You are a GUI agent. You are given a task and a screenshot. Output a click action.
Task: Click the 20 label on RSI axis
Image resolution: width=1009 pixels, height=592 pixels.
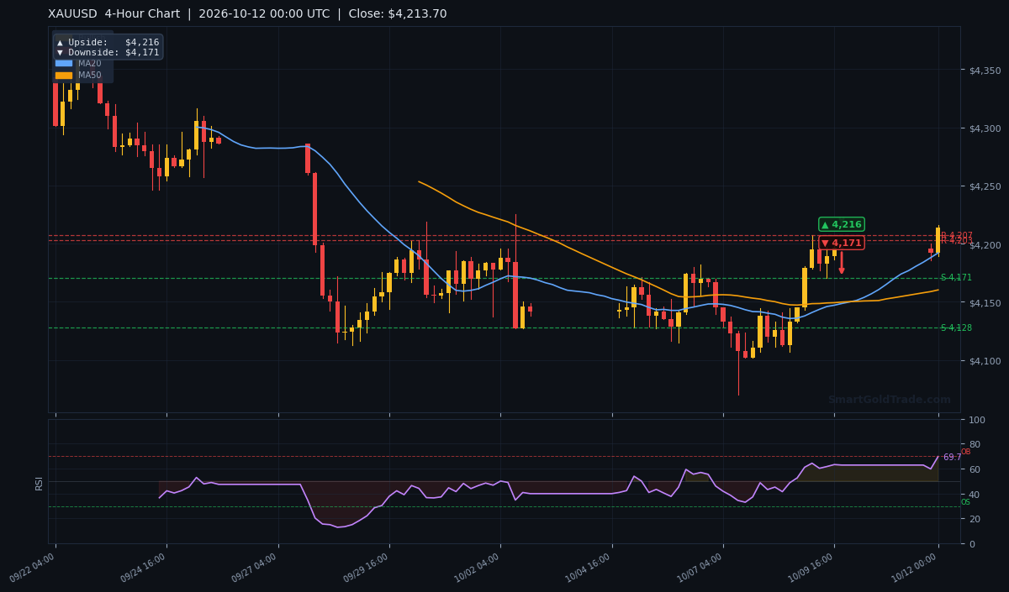click(x=975, y=519)
